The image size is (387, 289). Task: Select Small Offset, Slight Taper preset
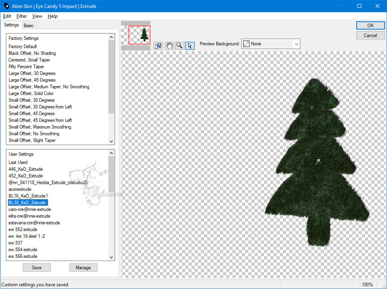coord(32,140)
